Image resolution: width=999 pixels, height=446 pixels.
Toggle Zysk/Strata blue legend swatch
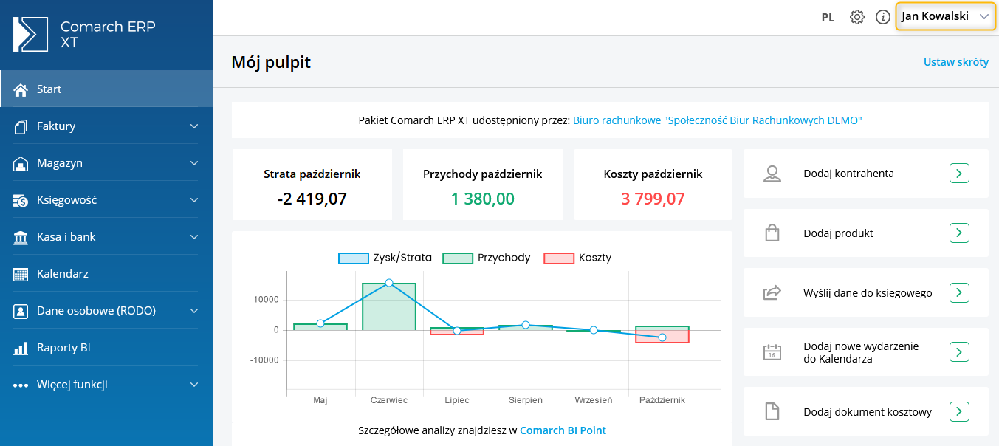(x=353, y=258)
